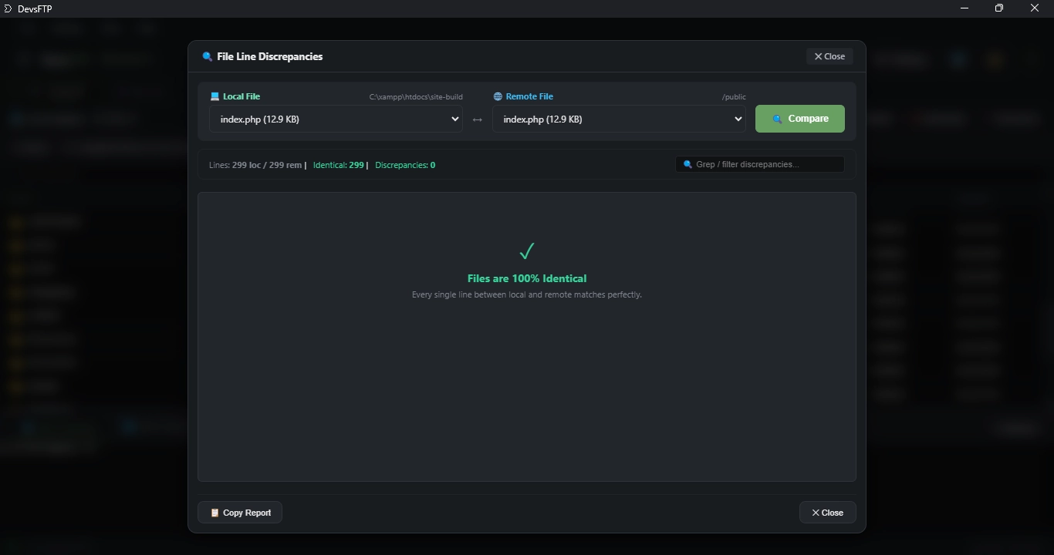The image size is (1054, 555).
Task: Click the 'Files are 100% Identical' message
Action: tap(527, 278)
